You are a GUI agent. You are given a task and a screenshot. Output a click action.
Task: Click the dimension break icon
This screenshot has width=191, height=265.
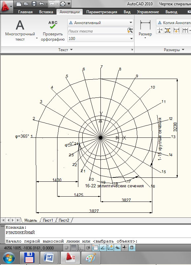point(160,30)
